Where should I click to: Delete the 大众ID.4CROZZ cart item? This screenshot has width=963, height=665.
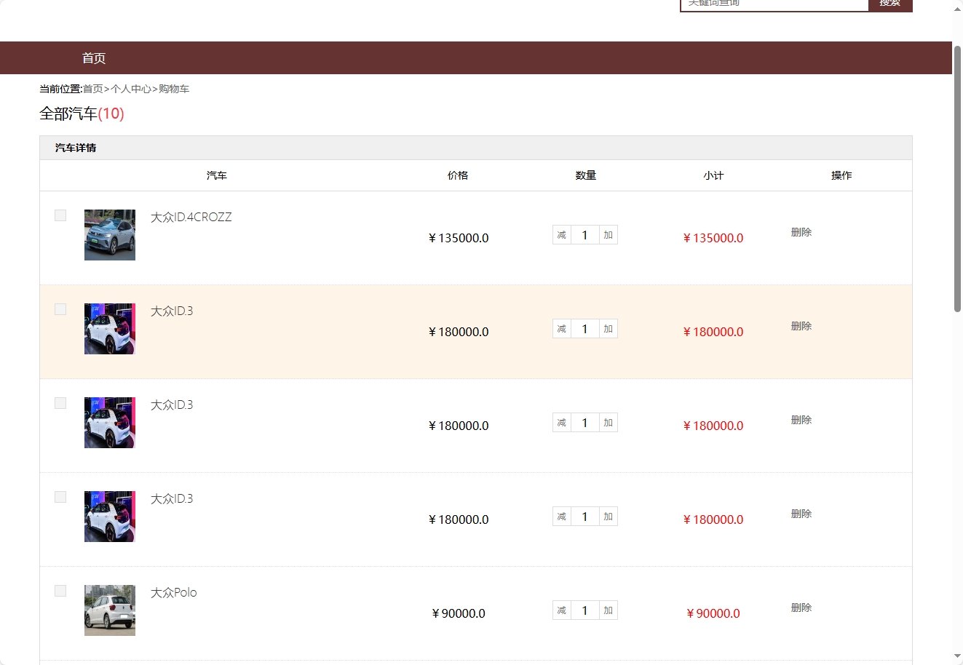[801, 231]
